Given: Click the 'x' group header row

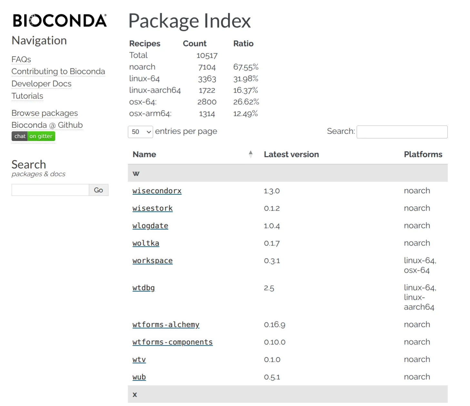Looking at the screenshot, I should 288,394.
